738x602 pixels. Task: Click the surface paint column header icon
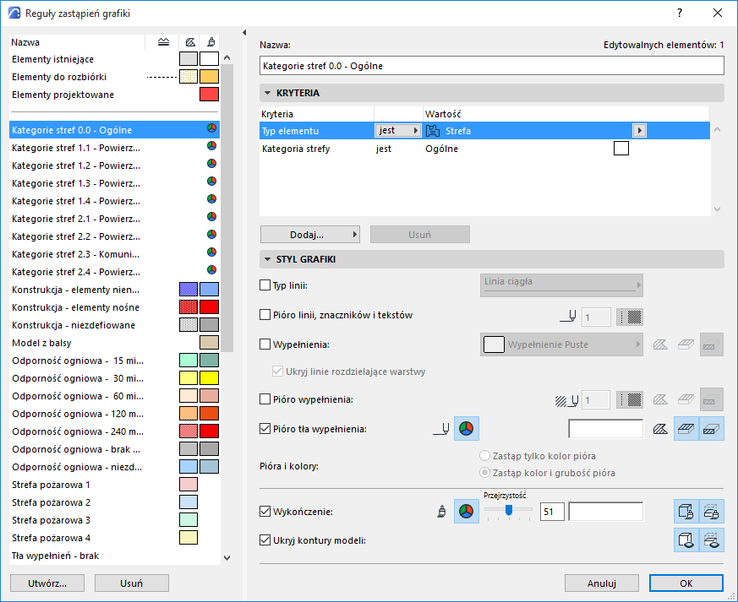(x=211, y=42)
